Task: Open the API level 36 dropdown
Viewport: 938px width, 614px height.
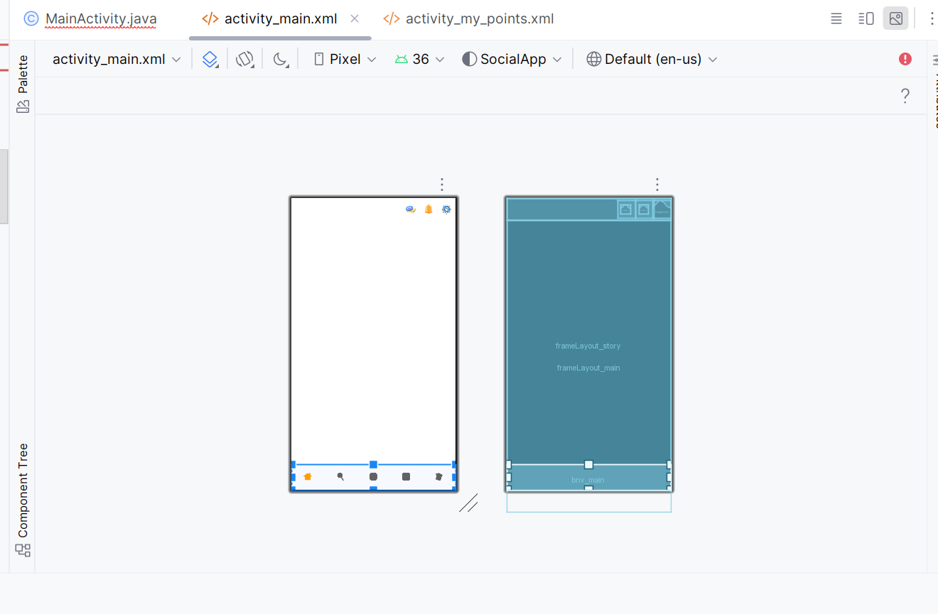Action: click(420, 59)
